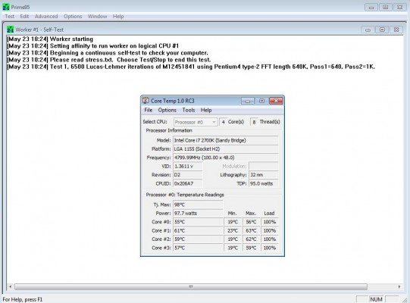Image resolution: width=410 pixels, height=303 pixels.
Task: Click Core #3 temperature 57°C
Action: [198, 248]
